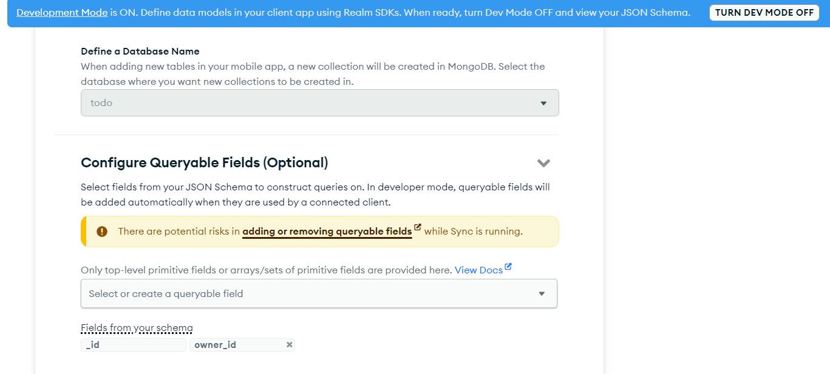830x374 pixels.
Task: Select the _id field chip
Action: coord(133,345)
